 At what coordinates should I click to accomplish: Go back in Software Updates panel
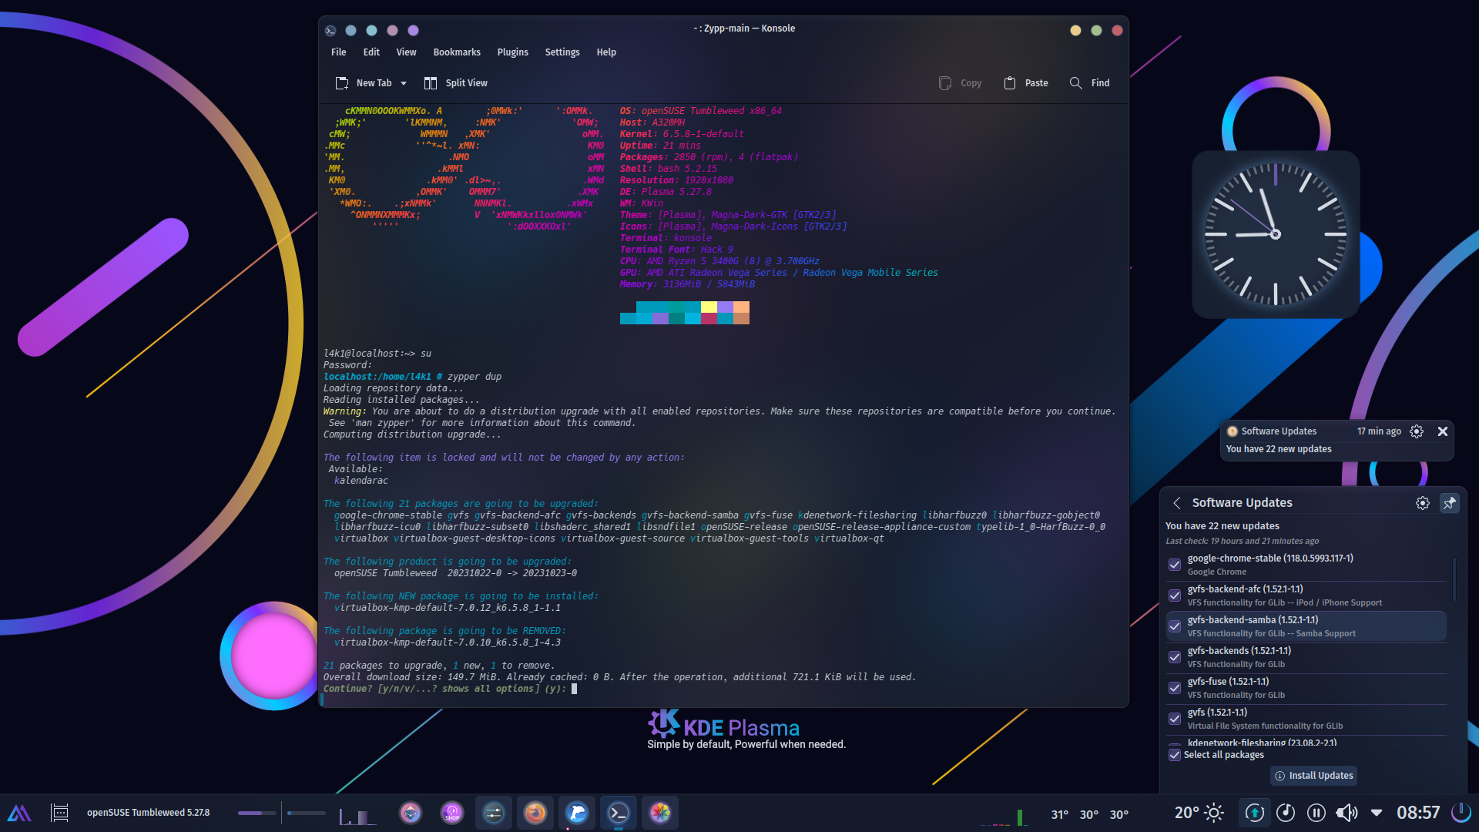pos(1176,503)
